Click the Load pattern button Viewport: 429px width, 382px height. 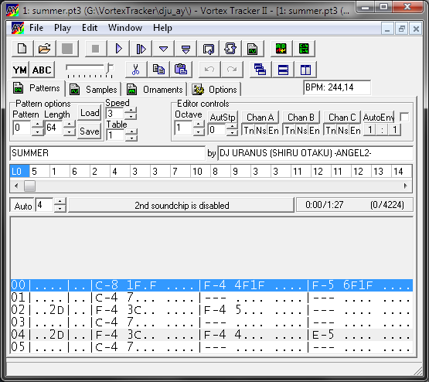point(90,113)
